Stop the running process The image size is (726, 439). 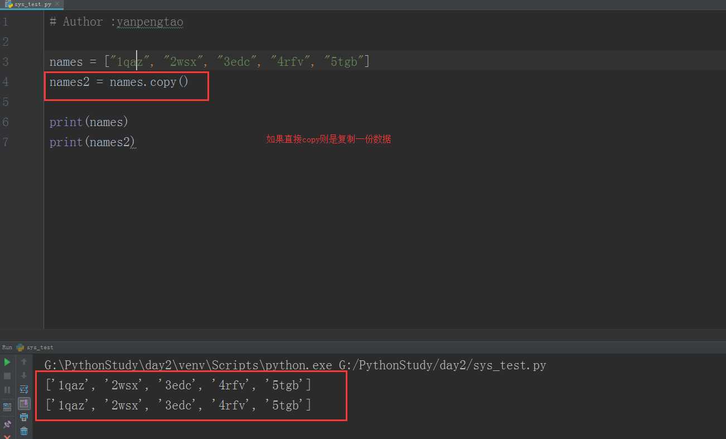[7, 376]
